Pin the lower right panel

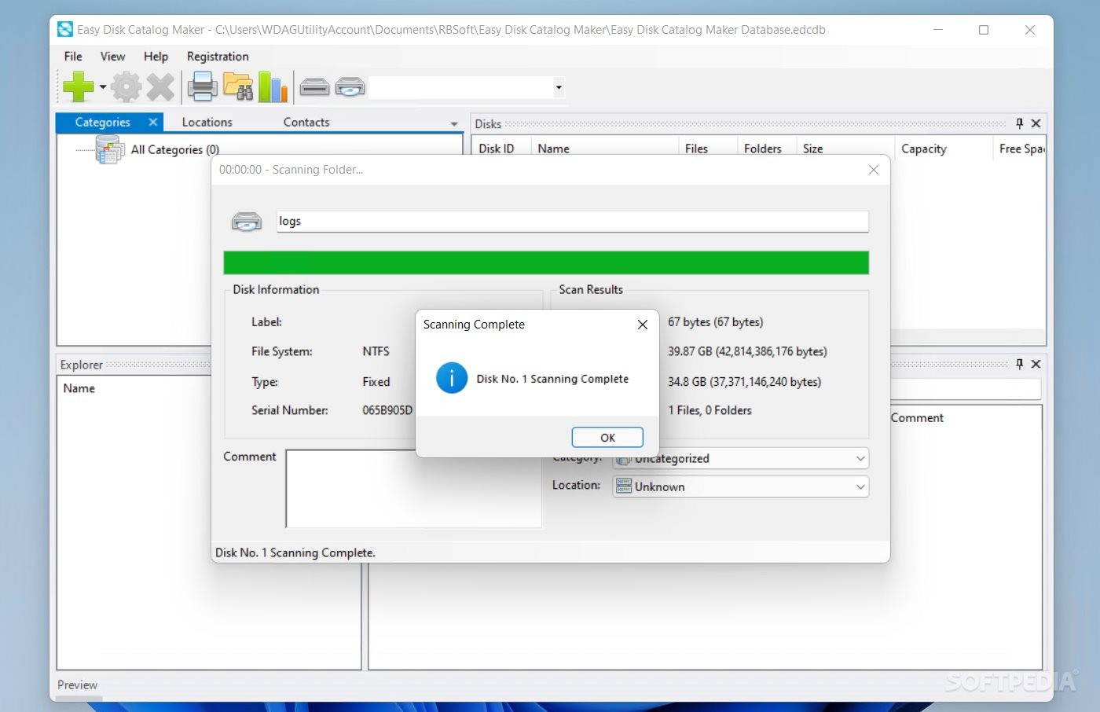pyautogui.click(x=1019, y=364)
